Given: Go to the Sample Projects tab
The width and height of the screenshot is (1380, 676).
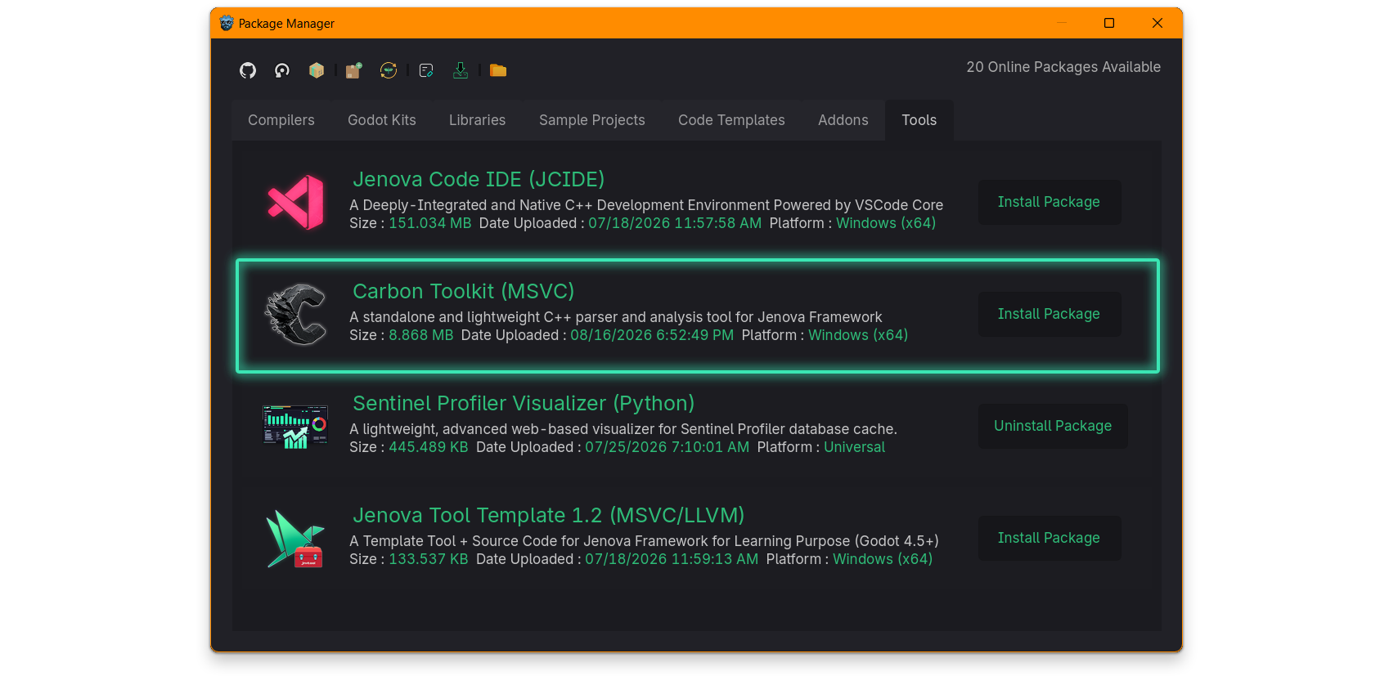Looking at the screenshot, I should (x=592, y=120).
